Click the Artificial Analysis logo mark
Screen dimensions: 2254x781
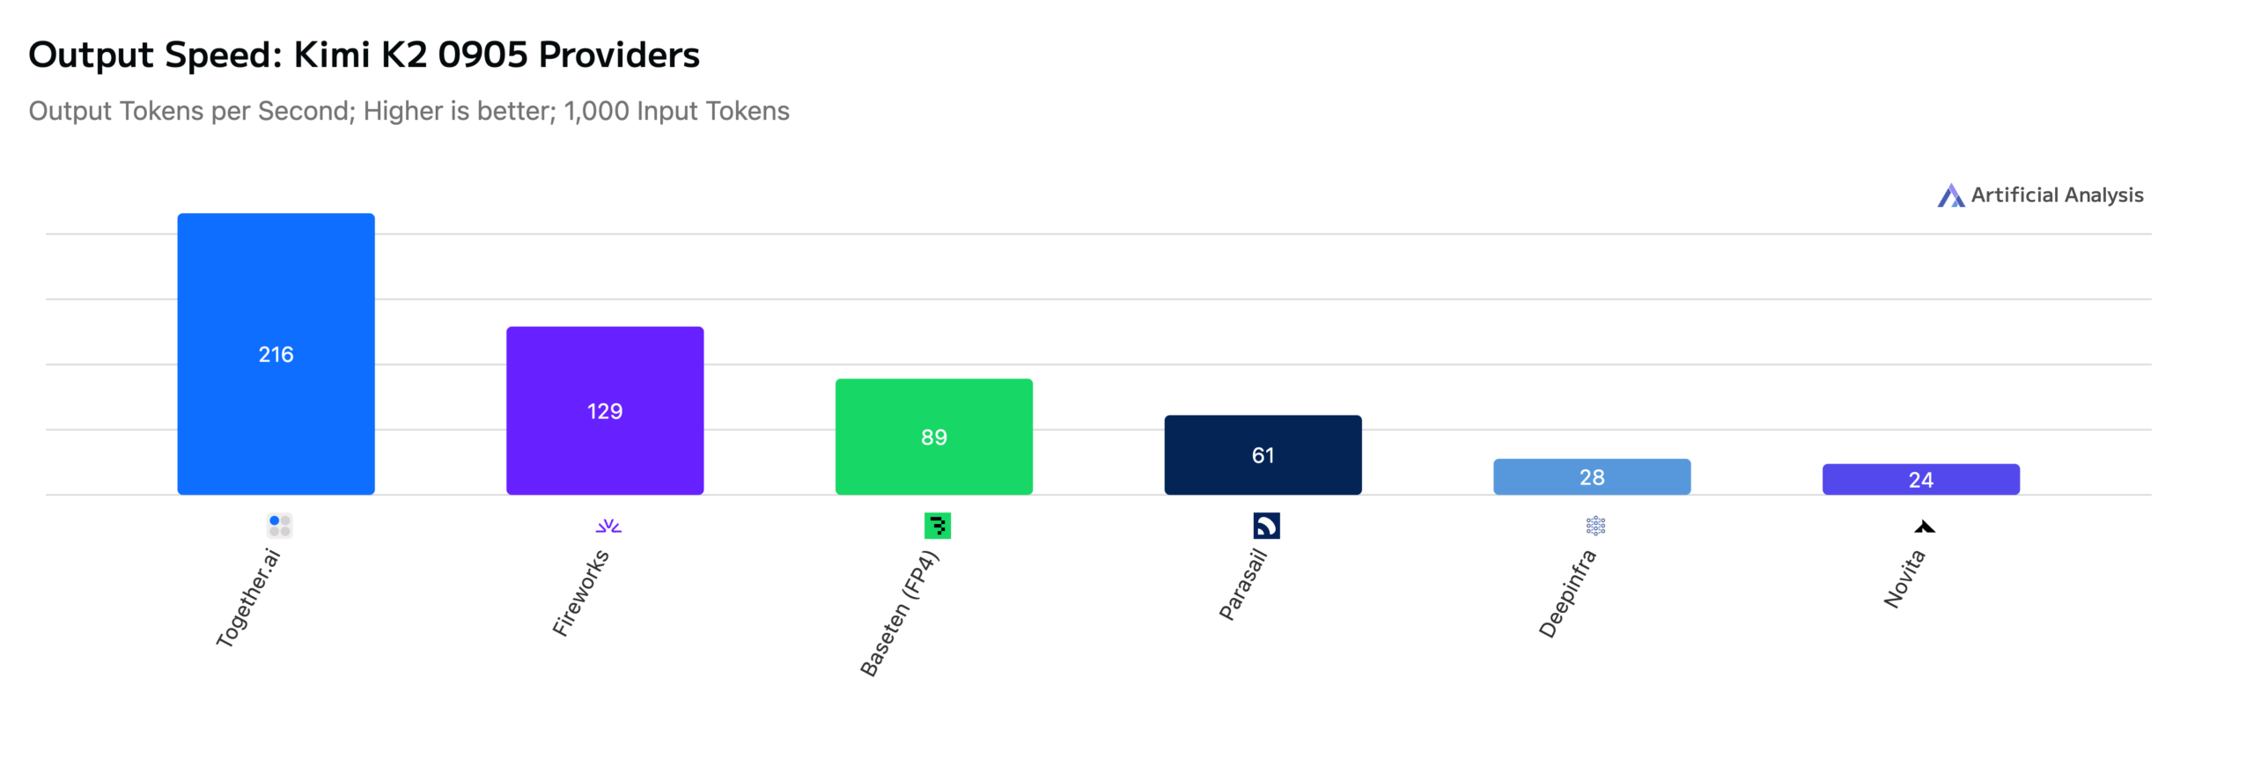pyautogui.click(x=1950, y=195)
